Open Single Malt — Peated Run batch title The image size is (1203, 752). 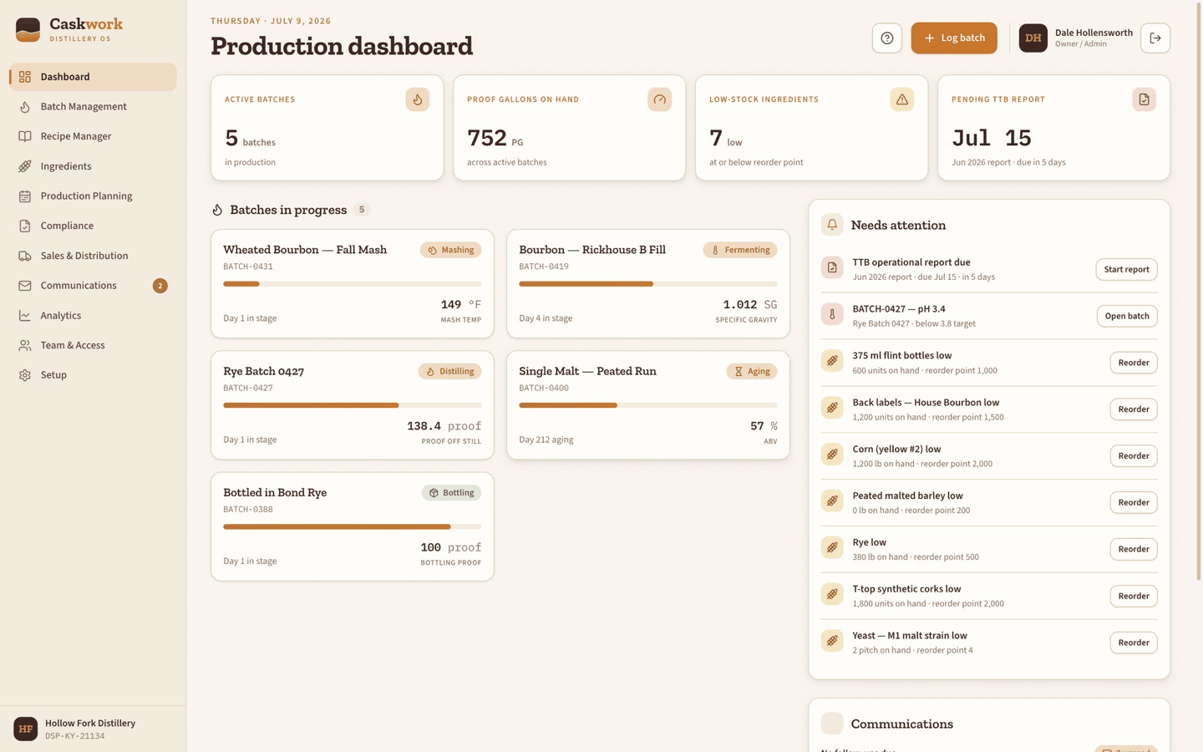click(x=587, y=371)
